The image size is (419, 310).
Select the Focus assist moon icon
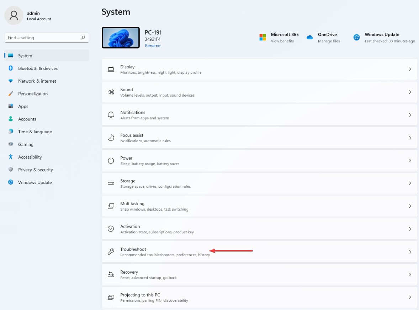[x=111, y=138]
